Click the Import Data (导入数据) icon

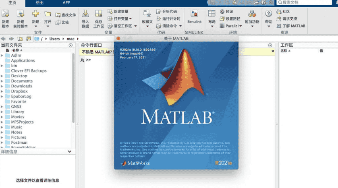85,14
